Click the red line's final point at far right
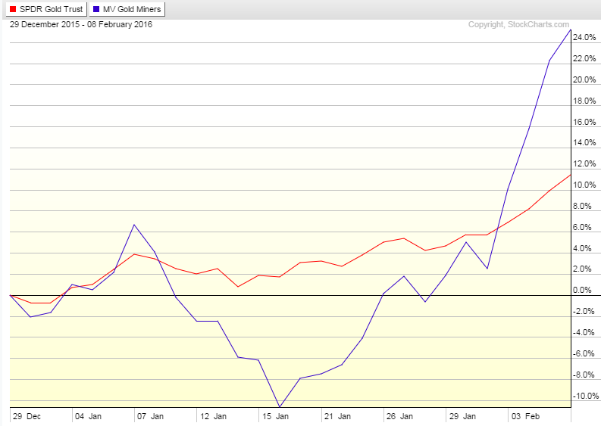Viewport: 601px width, 426px height. point(570,175)
